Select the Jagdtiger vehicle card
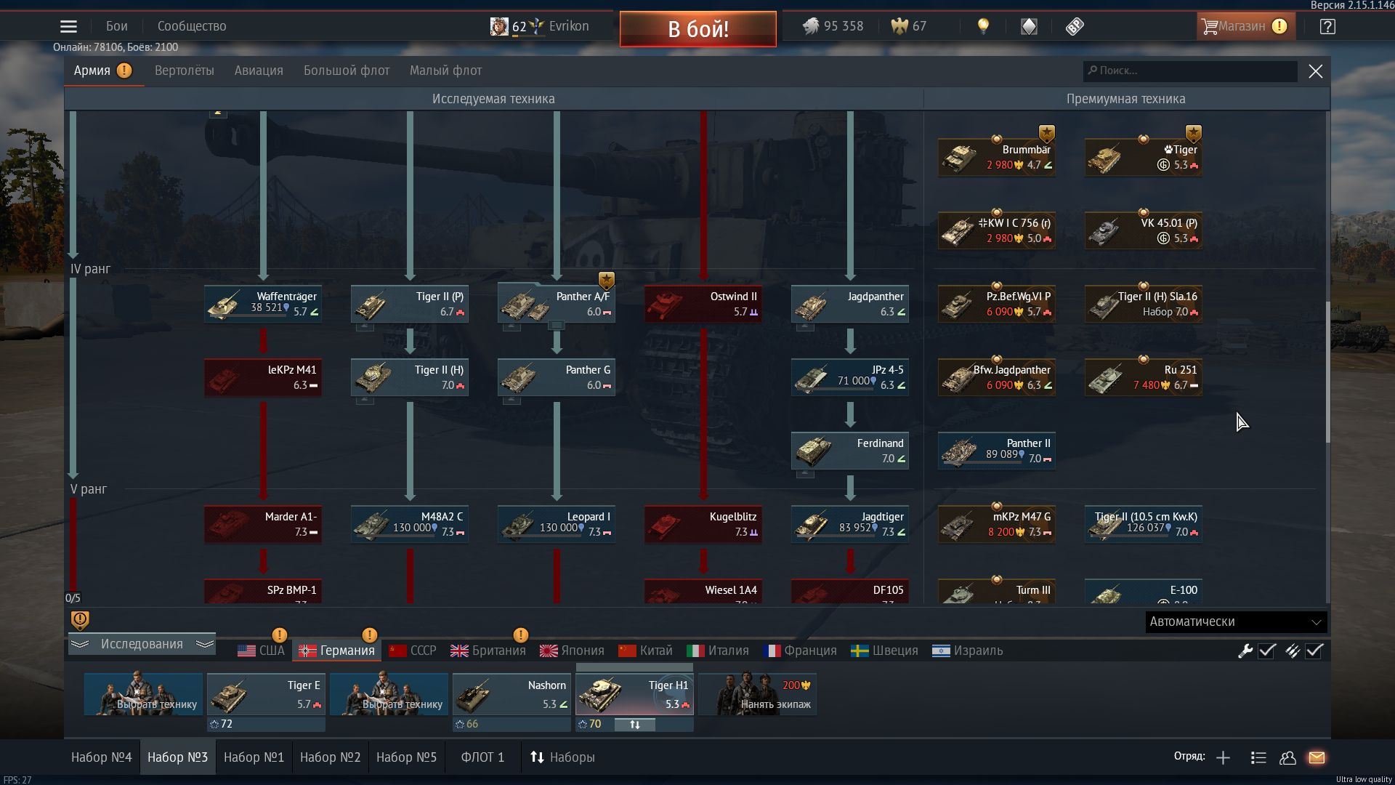1395x785 pixels. click(x=850, y=524)
